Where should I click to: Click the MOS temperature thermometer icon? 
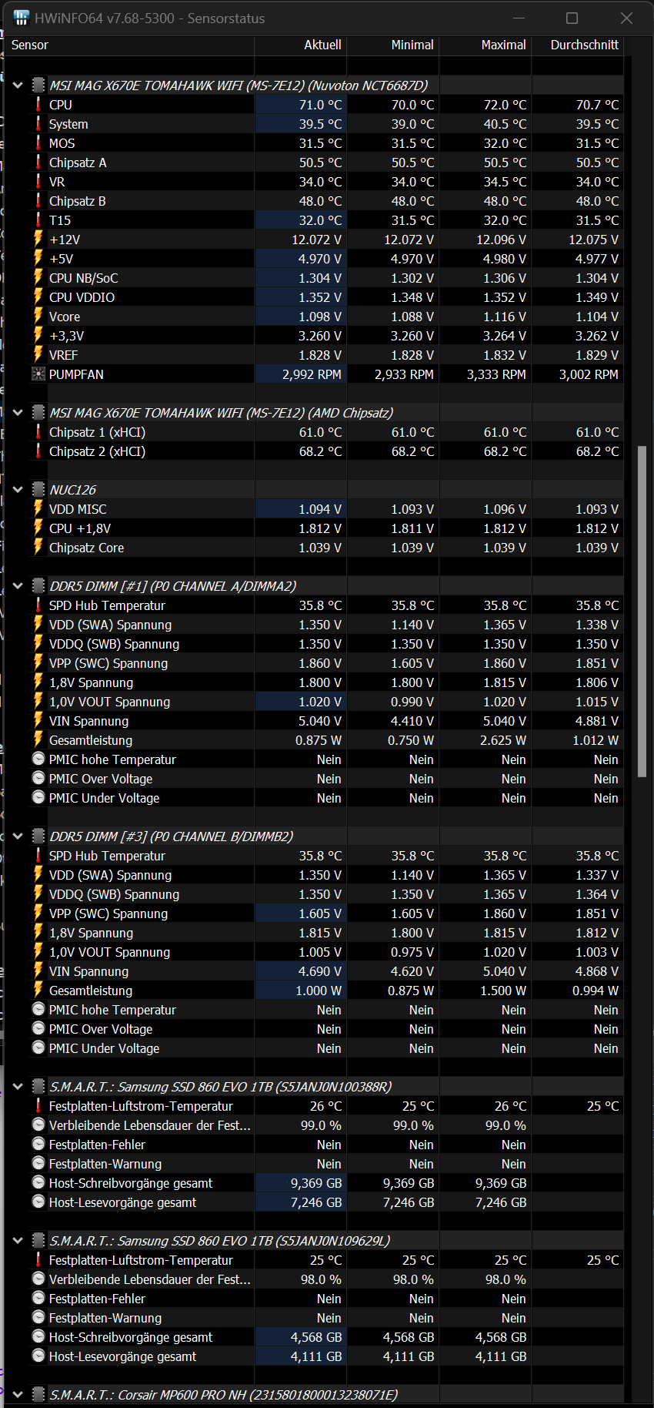pyautogui.click(x=38, y=143)
